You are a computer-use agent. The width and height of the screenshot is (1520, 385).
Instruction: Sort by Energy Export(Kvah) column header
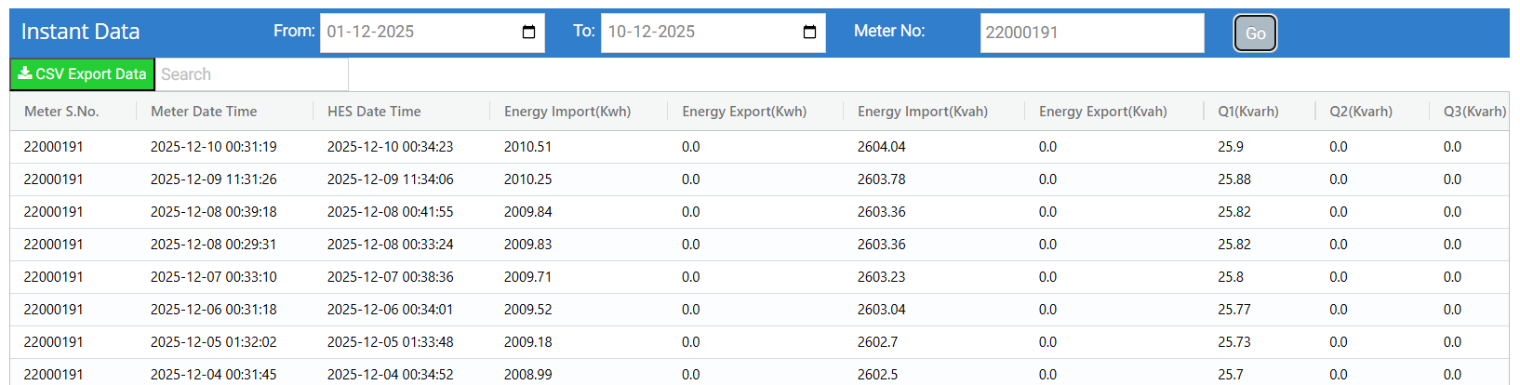tap(1103, 112)
